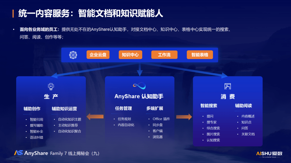This screenshot has width=291, height=163.
Task: Click the AISHU 爱数 logo at bottom right
Action: click(269, 154)
